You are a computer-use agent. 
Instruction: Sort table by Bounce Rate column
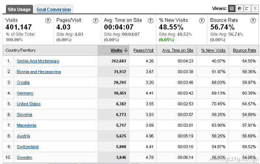coord(244,50)
